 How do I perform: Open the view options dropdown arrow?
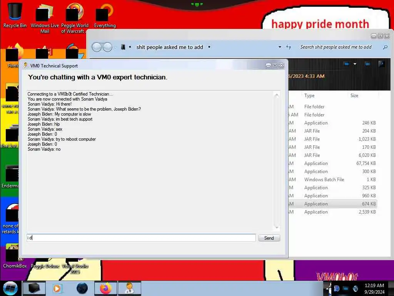tap(355, 64)
